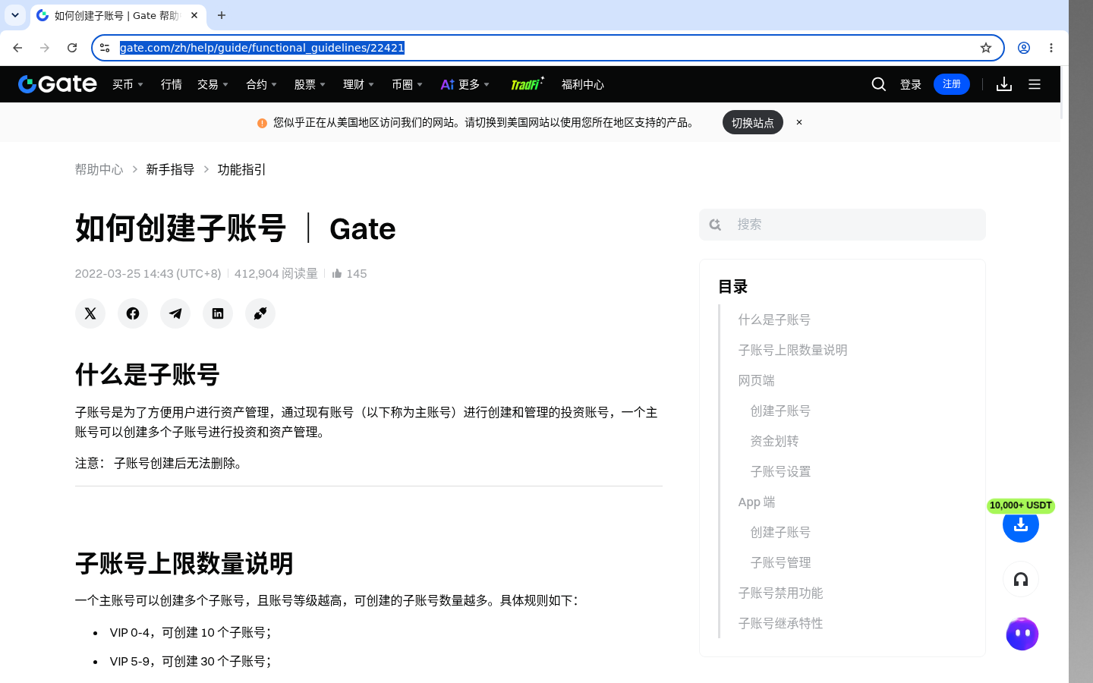Jump to 创建子账号 under 网页端
This screenshot has height=683, width=1093.
coord(780,411)
